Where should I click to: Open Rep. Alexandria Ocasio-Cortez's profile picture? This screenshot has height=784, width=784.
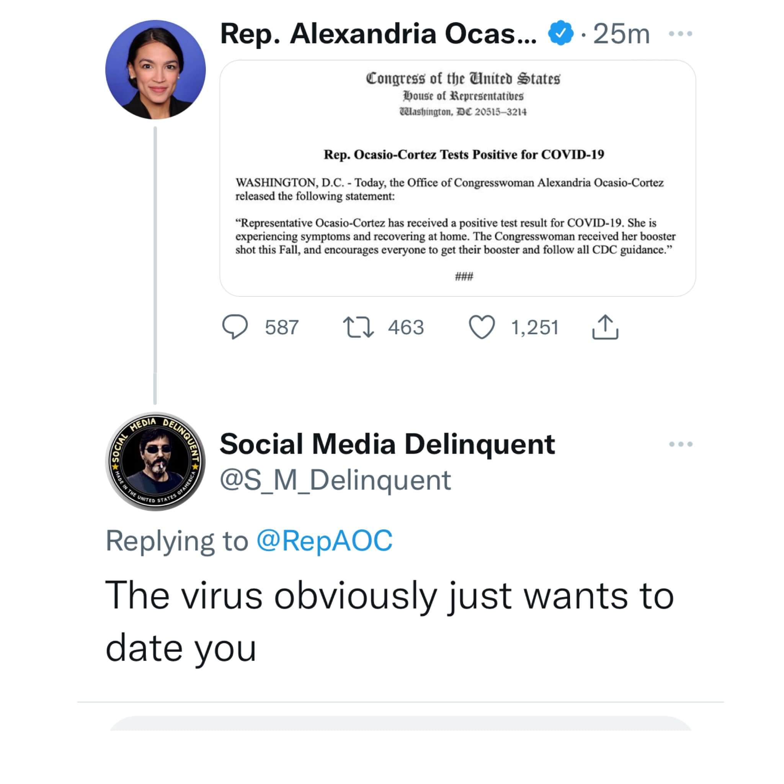click(155, 70)
